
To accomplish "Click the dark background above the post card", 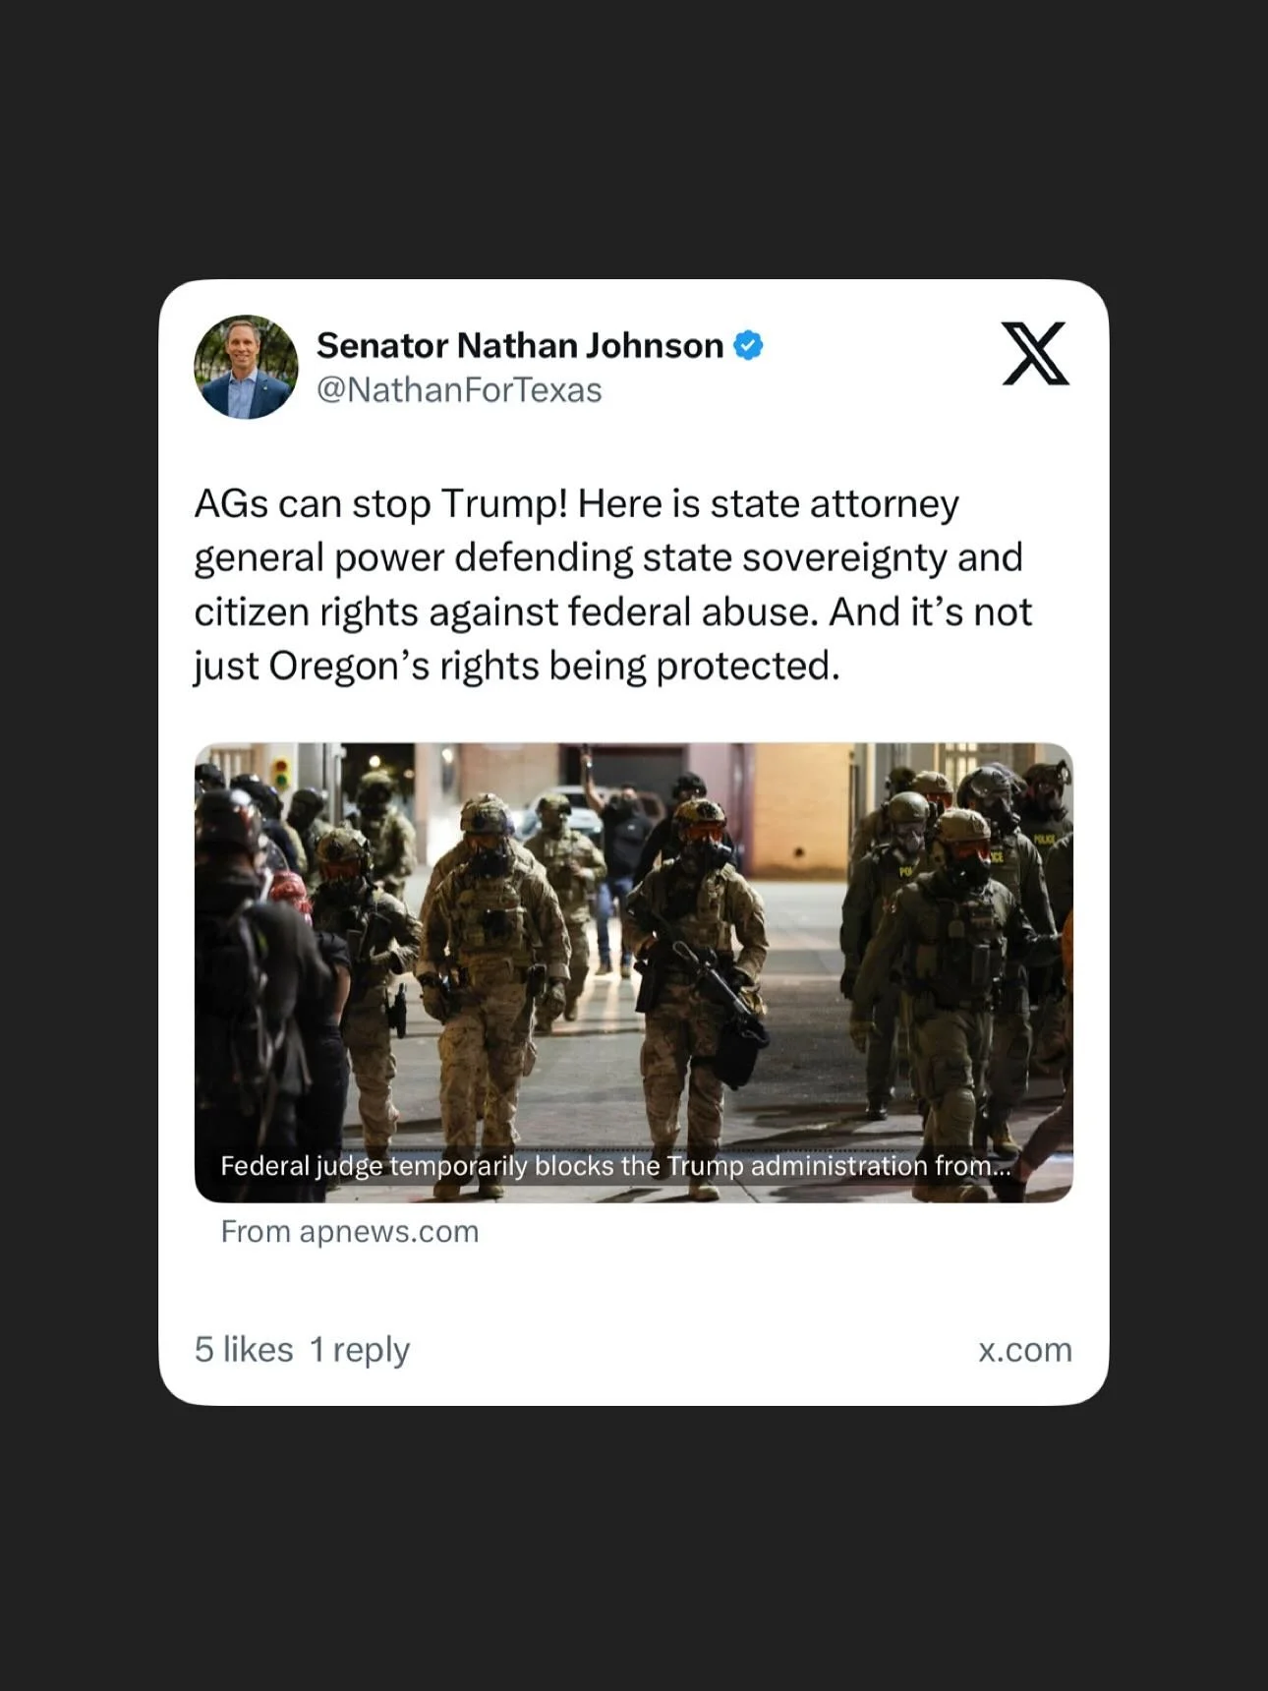I will 634,138.
